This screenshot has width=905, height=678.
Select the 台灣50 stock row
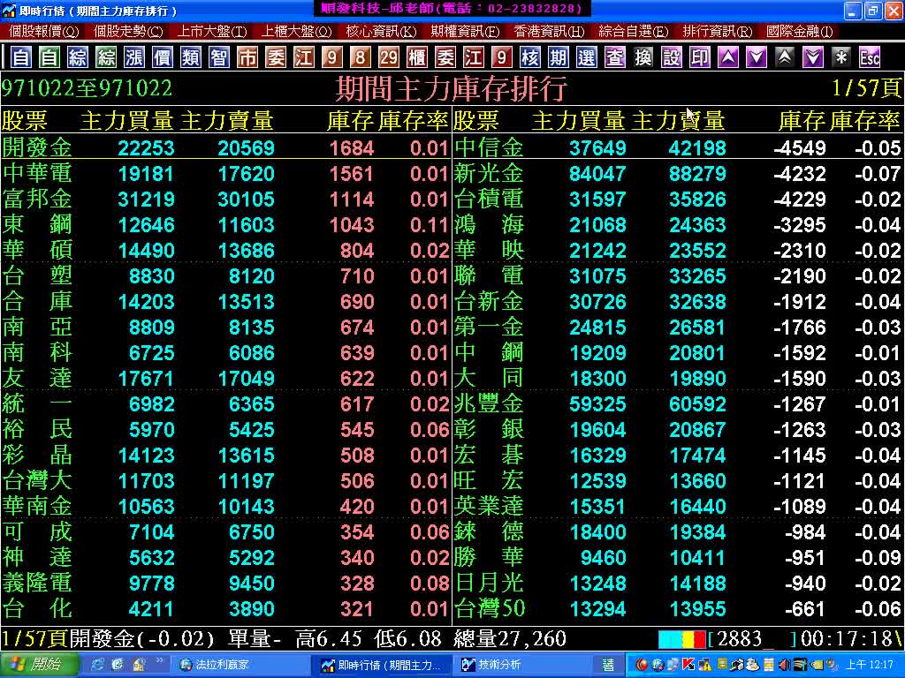coord(678,609)
